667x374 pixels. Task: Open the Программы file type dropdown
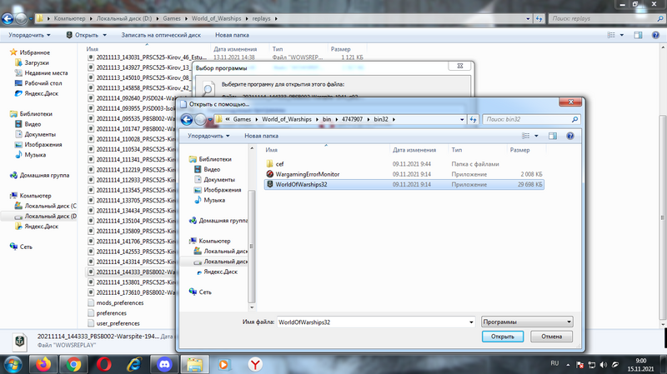[527, 322]
